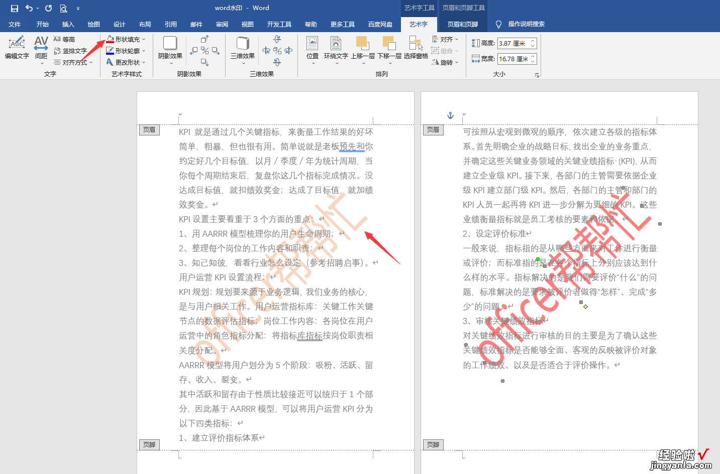The height and width of the screenshot is (474, 720).
Task: Click 编辑文字 (Edit Text) WordArt icon
Action: click(17, 48)
